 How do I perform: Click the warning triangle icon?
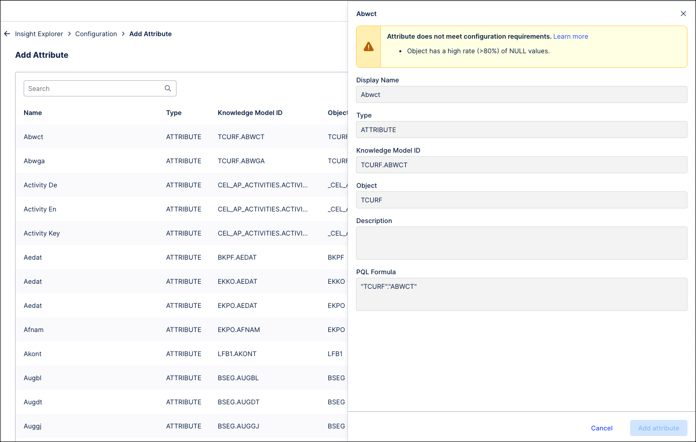369,47
